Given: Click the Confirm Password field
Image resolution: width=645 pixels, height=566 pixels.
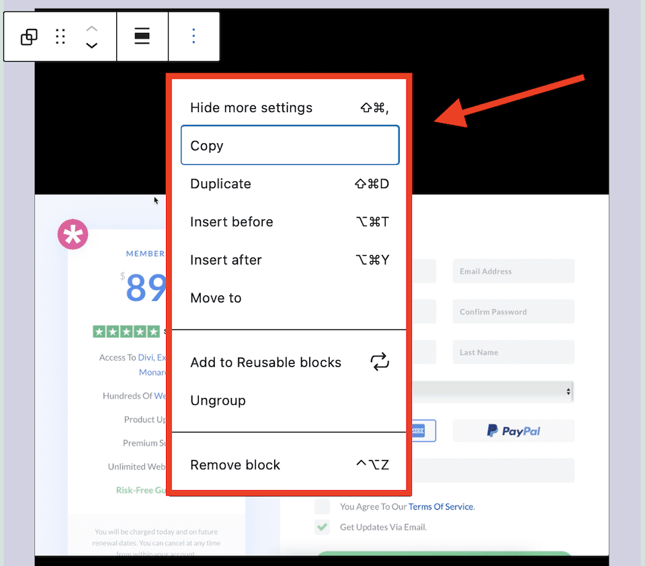Looking at the screenshot, I should [513, 312].
